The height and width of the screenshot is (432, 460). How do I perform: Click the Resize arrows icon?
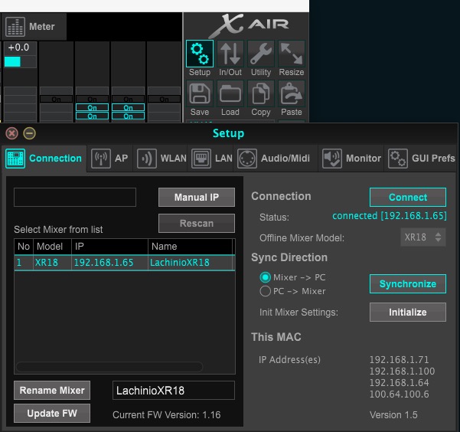pyautogui.click(x=292, y=54)
